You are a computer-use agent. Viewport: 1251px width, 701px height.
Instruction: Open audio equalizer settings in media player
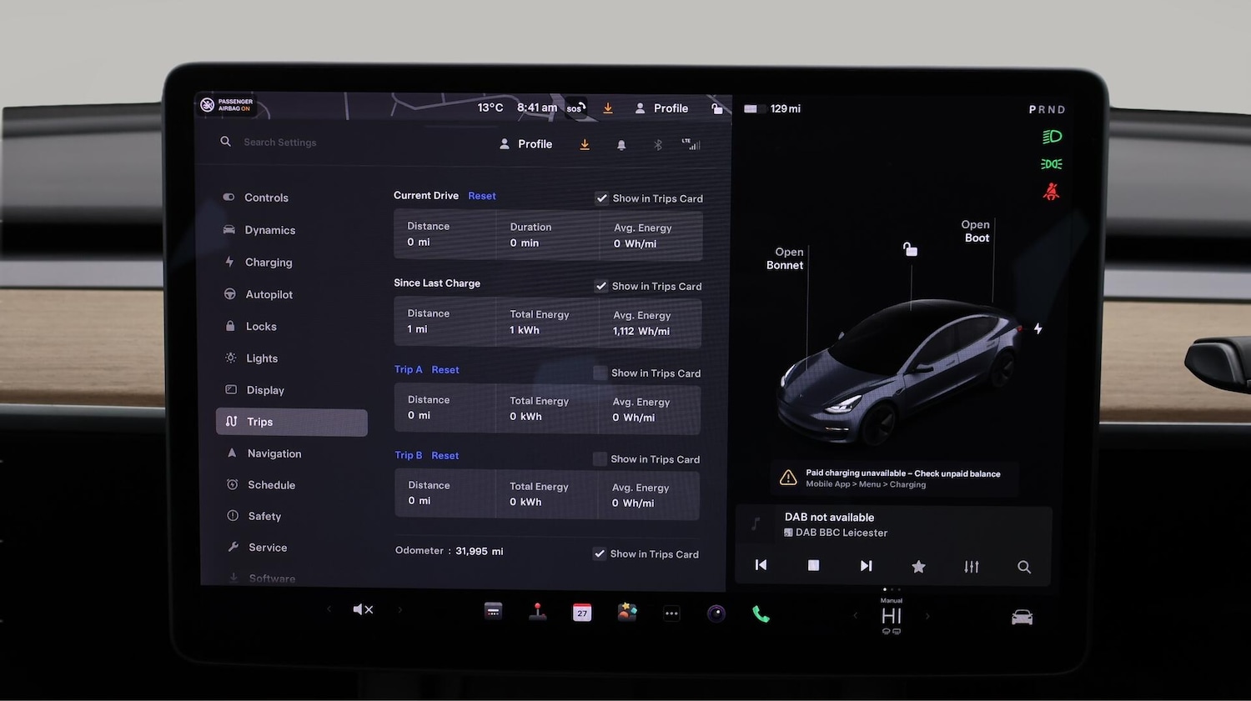[971, 566]
